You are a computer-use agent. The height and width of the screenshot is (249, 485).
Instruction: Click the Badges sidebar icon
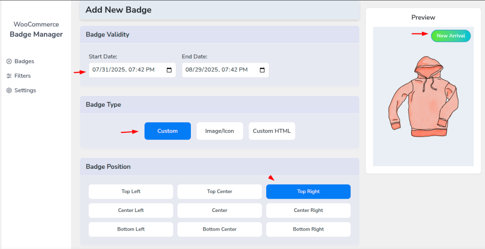tap(9, 61)
